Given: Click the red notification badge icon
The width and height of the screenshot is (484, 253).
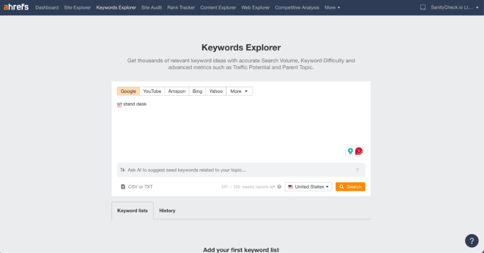Looking at the screenshot, I should coord(359,151).
